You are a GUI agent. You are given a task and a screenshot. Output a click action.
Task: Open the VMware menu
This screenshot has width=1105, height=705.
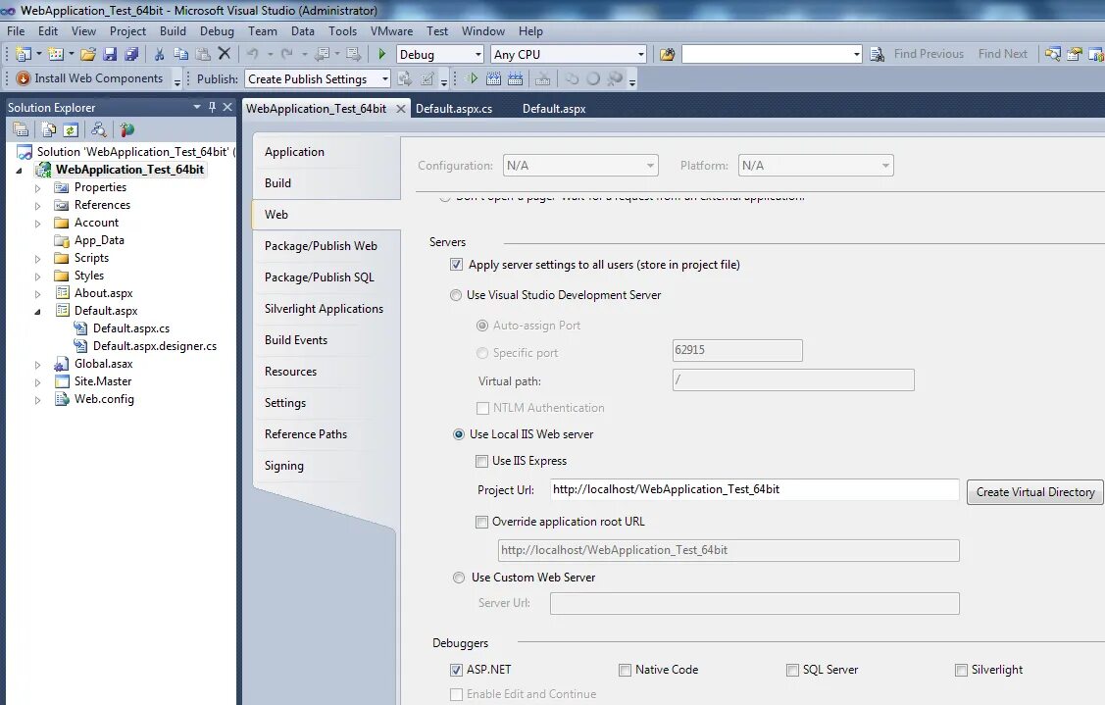(392, 31)
